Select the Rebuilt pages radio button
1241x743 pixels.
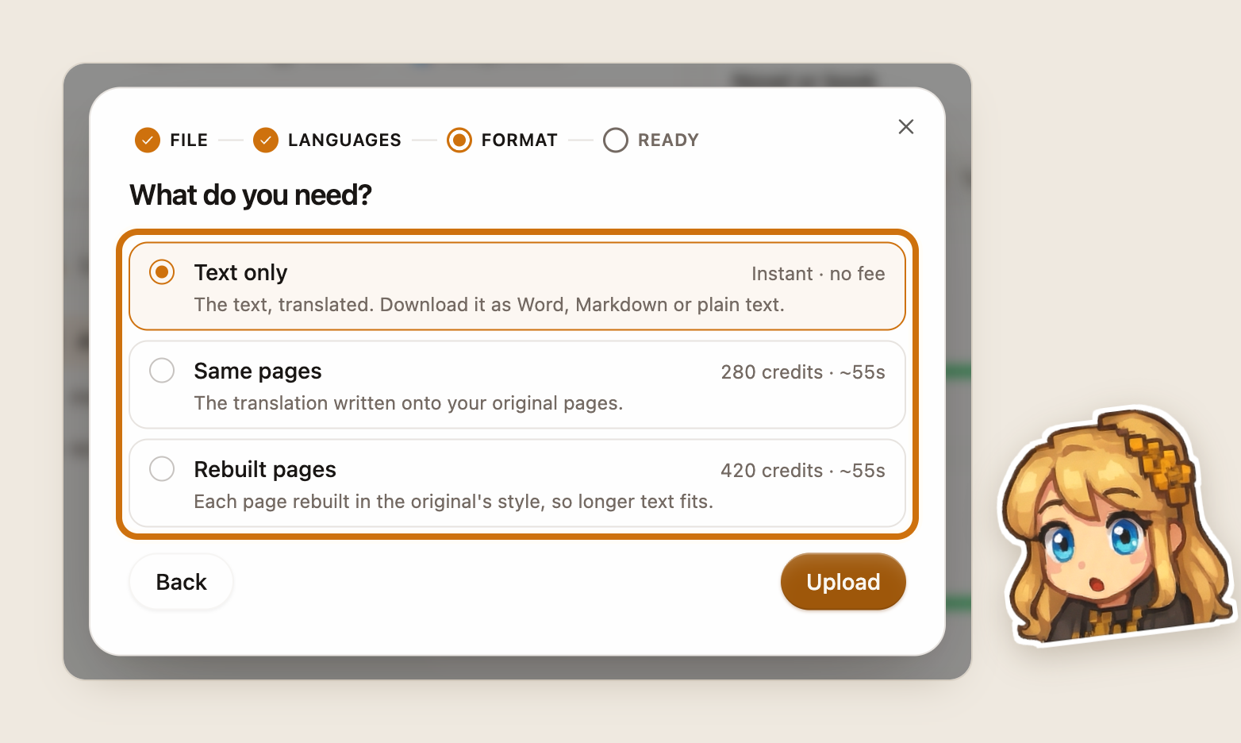[162, 469]
